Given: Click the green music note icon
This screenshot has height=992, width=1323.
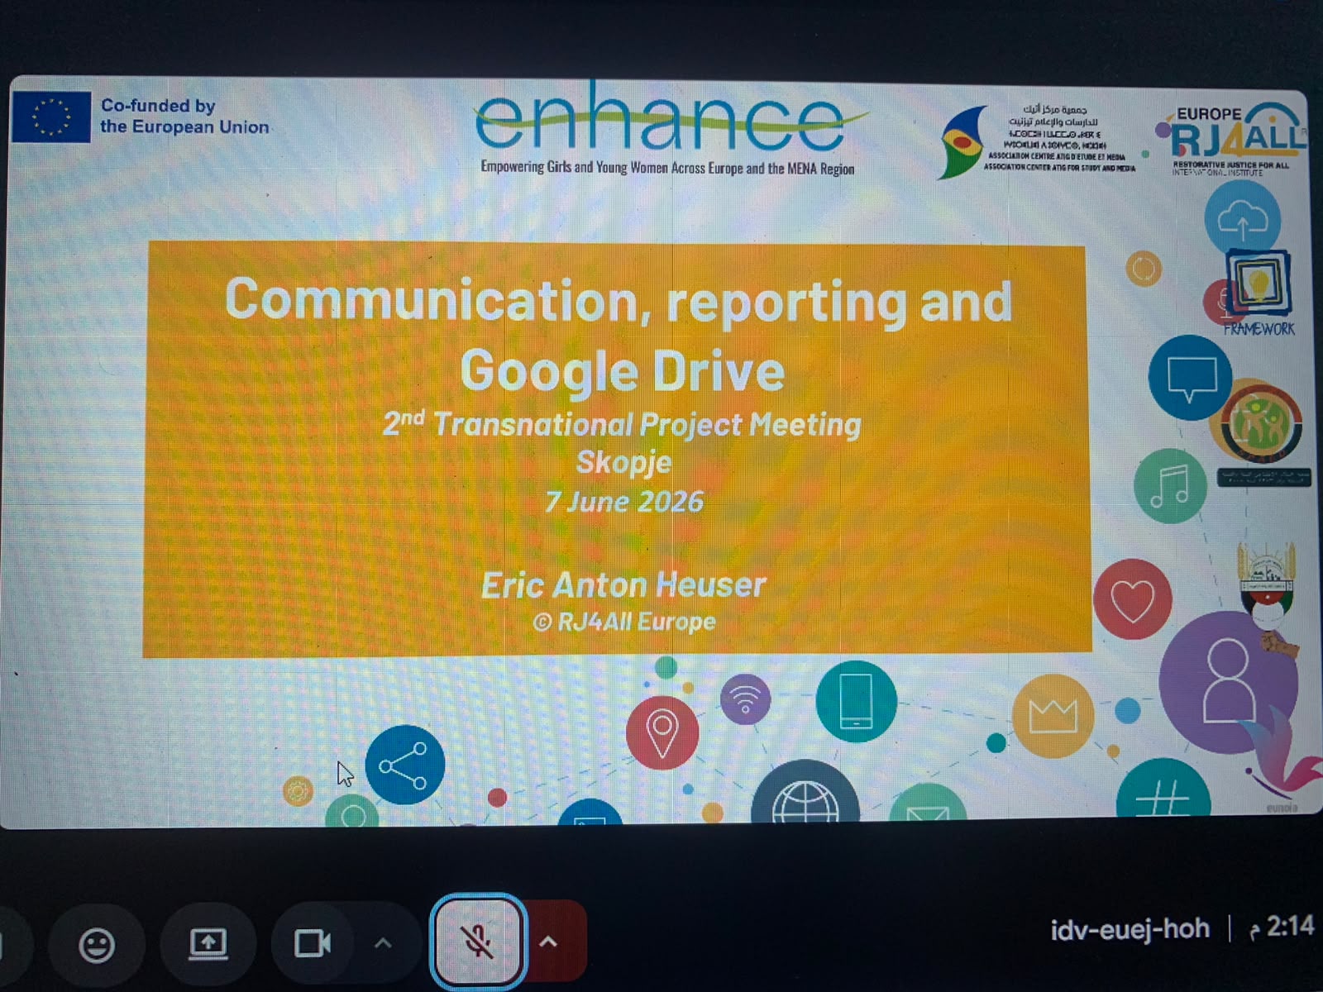Looking at the screenshot, I should point(1170,486).
